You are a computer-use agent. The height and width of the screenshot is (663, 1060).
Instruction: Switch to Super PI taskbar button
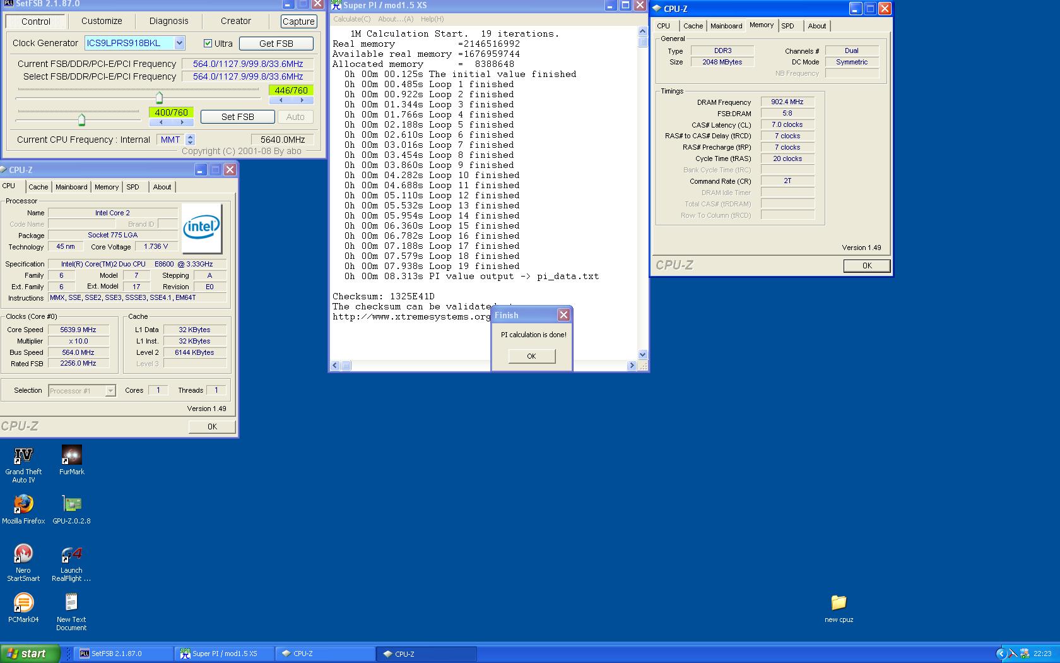coord(225,654)
